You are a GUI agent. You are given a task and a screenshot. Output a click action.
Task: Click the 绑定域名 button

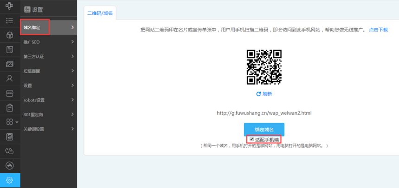click(264, 130)
